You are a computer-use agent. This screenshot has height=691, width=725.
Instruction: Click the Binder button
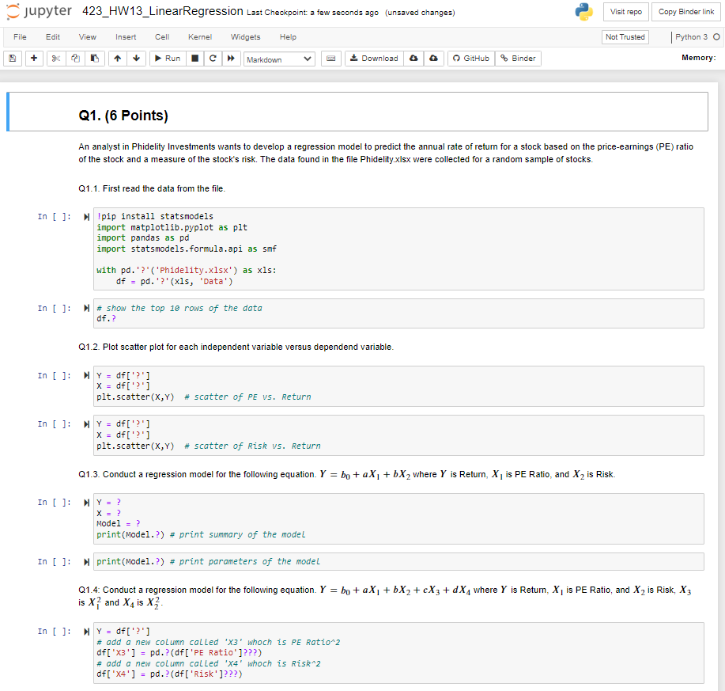pos(519,59)
